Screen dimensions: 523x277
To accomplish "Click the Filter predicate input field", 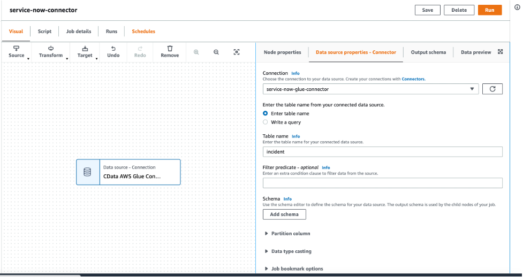I will (x=383, y=183).
